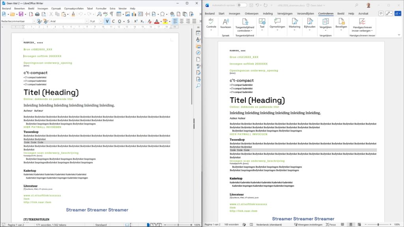Insert hyperlink via LibreOffice globe icon
Viewport: 404px width, 227px height.
tap(172, 15)
